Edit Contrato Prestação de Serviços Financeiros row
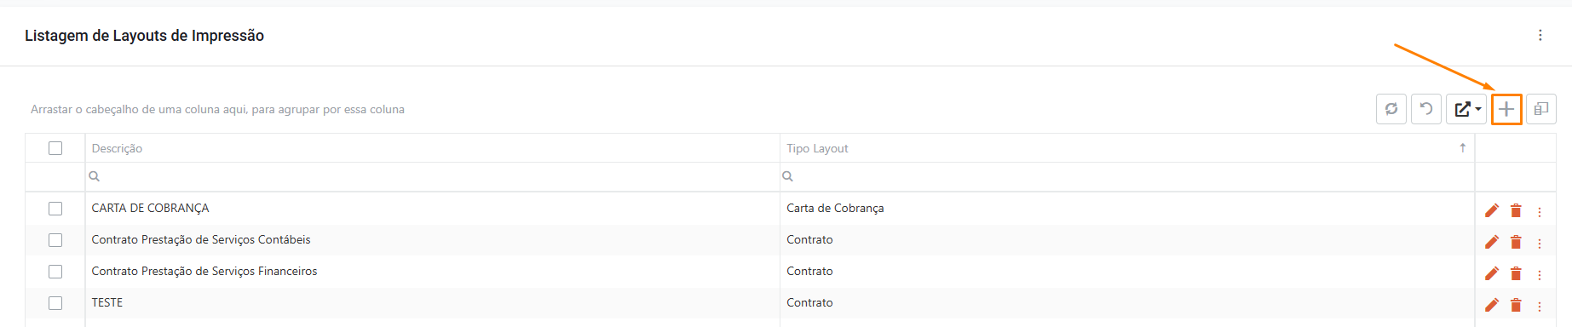Viewport: 1572px width, 327px height. pyautogui.click(x=1492, y=273)
